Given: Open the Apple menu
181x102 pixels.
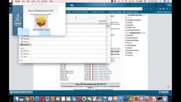Looking at the screenshot, I should [12, 1].
